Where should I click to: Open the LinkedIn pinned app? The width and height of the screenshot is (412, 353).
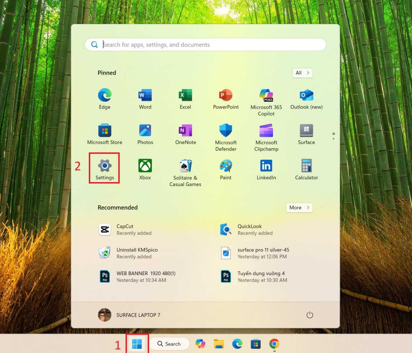266,170
